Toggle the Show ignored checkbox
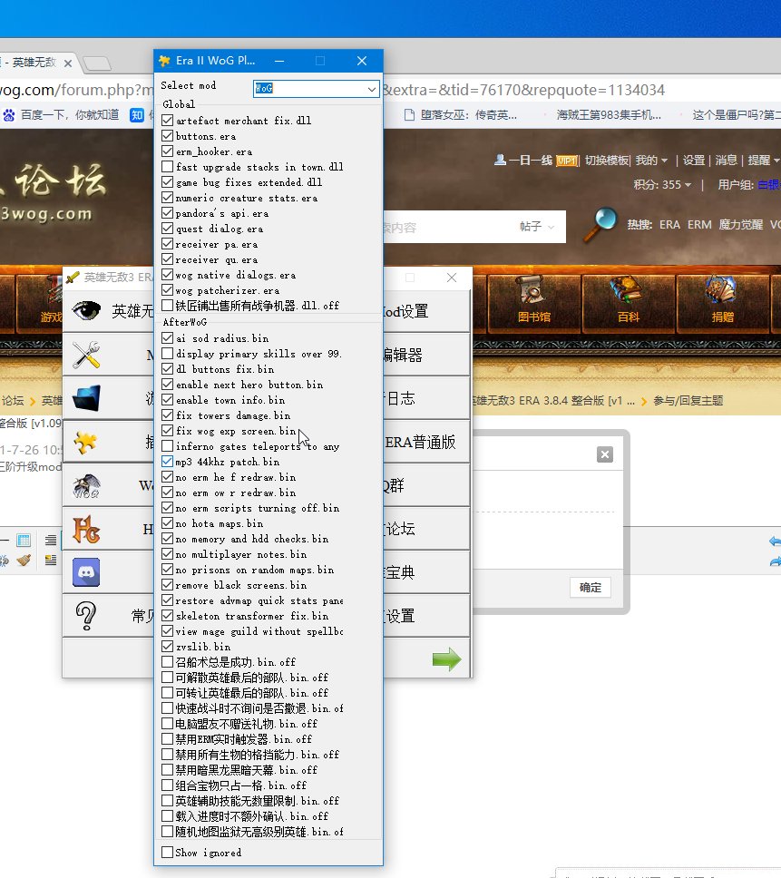The height and width of the screenshot is (878, 781). point(167,853)
